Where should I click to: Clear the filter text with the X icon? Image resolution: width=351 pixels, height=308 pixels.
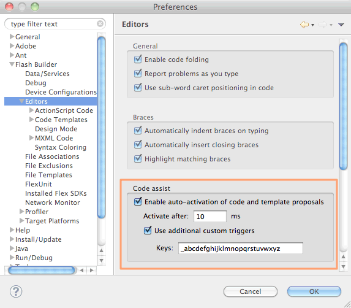click(100, 23)
